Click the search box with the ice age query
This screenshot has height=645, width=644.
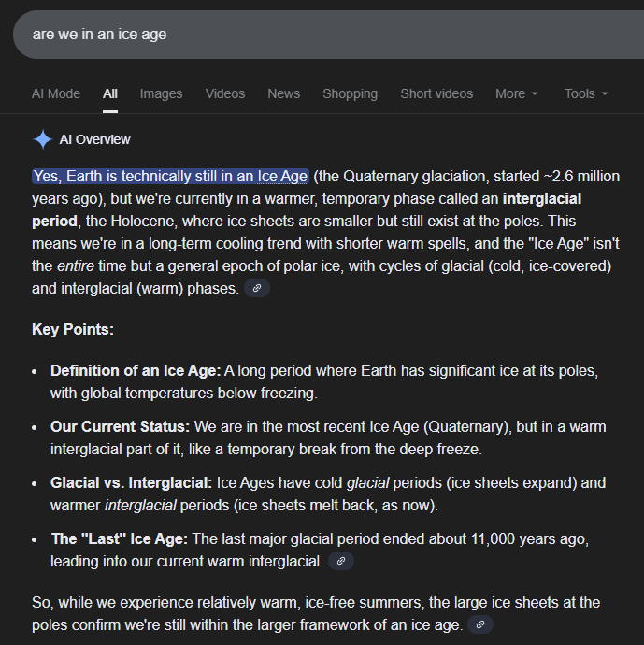click(x=318, y=35)
